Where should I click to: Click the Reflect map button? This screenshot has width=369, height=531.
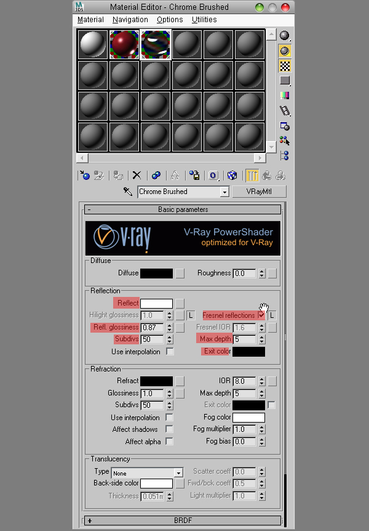point(180,303)
